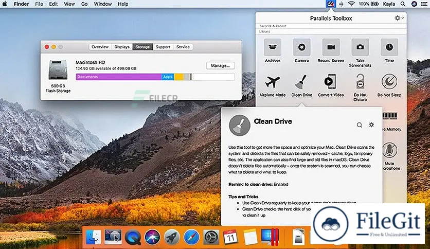
Task: Select the Storage tab
Action: tap(142, 47)
